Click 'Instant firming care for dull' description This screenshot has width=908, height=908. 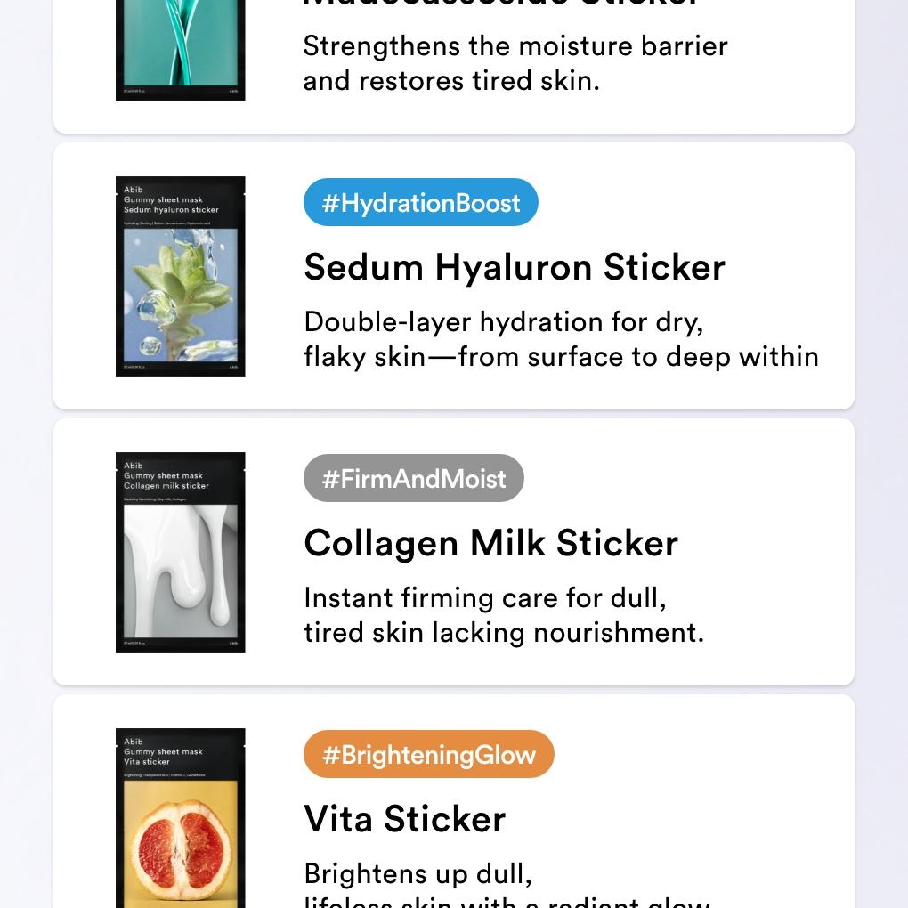click(x=485, y=598)
